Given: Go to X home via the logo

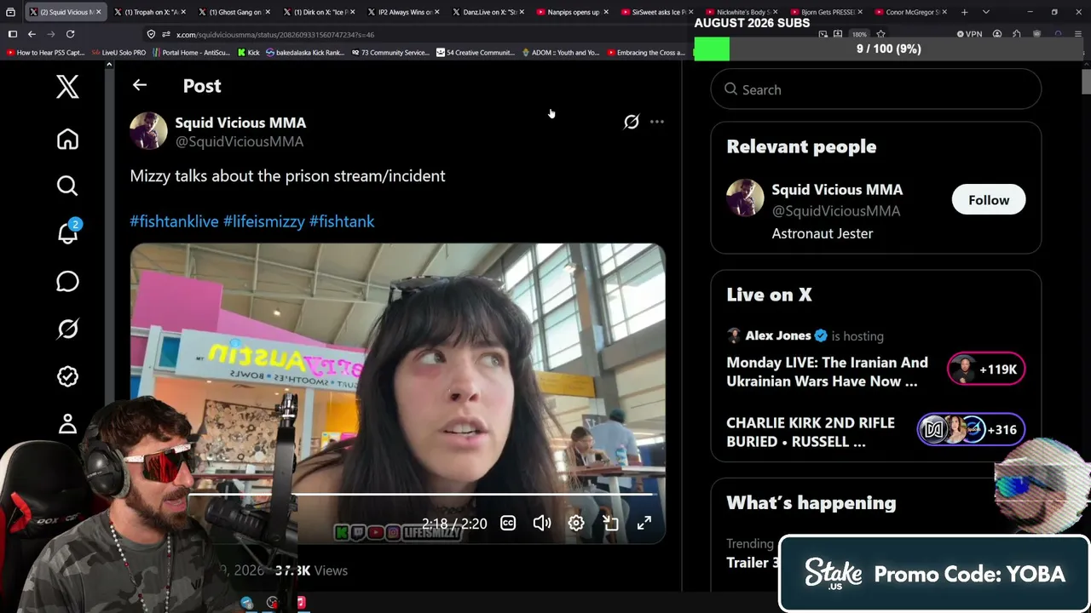Looking at the screenshot, I should click(67, 86).
